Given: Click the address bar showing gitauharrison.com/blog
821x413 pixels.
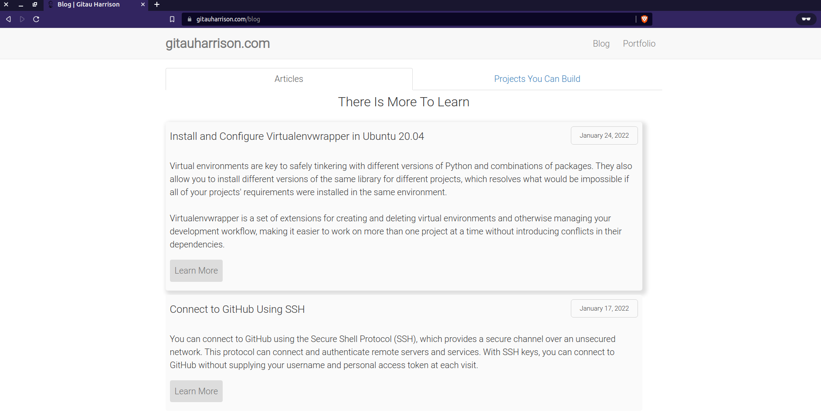Looking at the screenshot, I should 410,19.
